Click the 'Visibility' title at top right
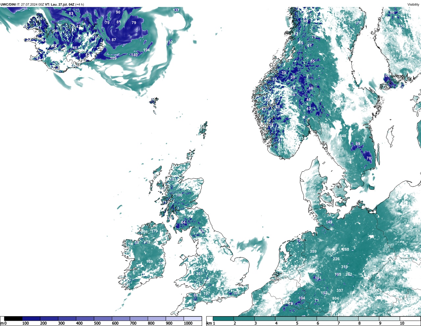The height and width of the screenshot is (326, 421). tap(413, 4)
